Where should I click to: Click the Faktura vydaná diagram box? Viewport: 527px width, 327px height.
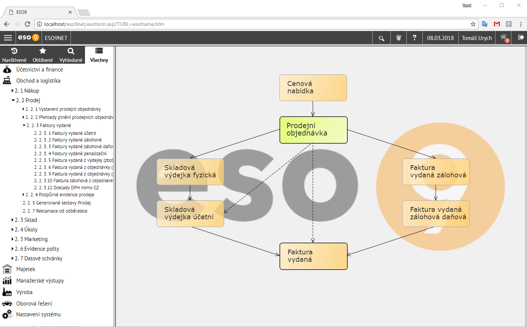point(314,256)
